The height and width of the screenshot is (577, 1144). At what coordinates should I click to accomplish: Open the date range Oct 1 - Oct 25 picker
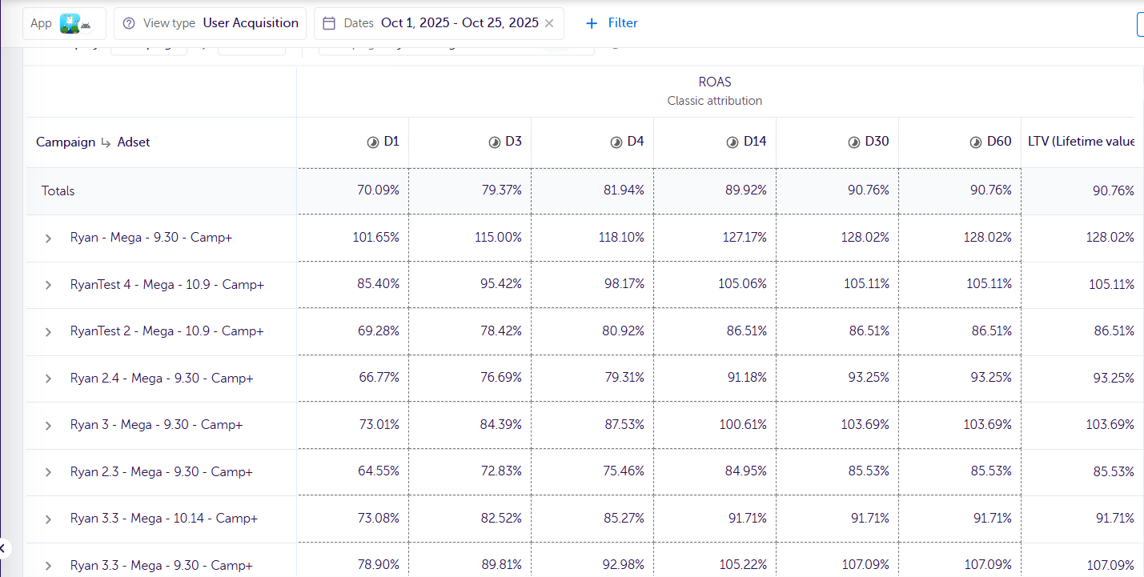(460, 23)
